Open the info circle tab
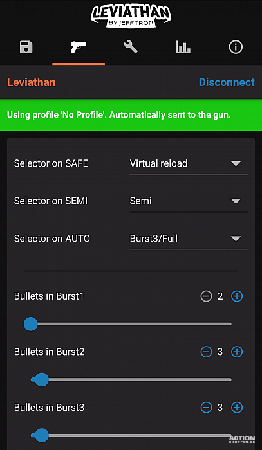This screenshot has height=450, width=262. (x=236, y=47)
